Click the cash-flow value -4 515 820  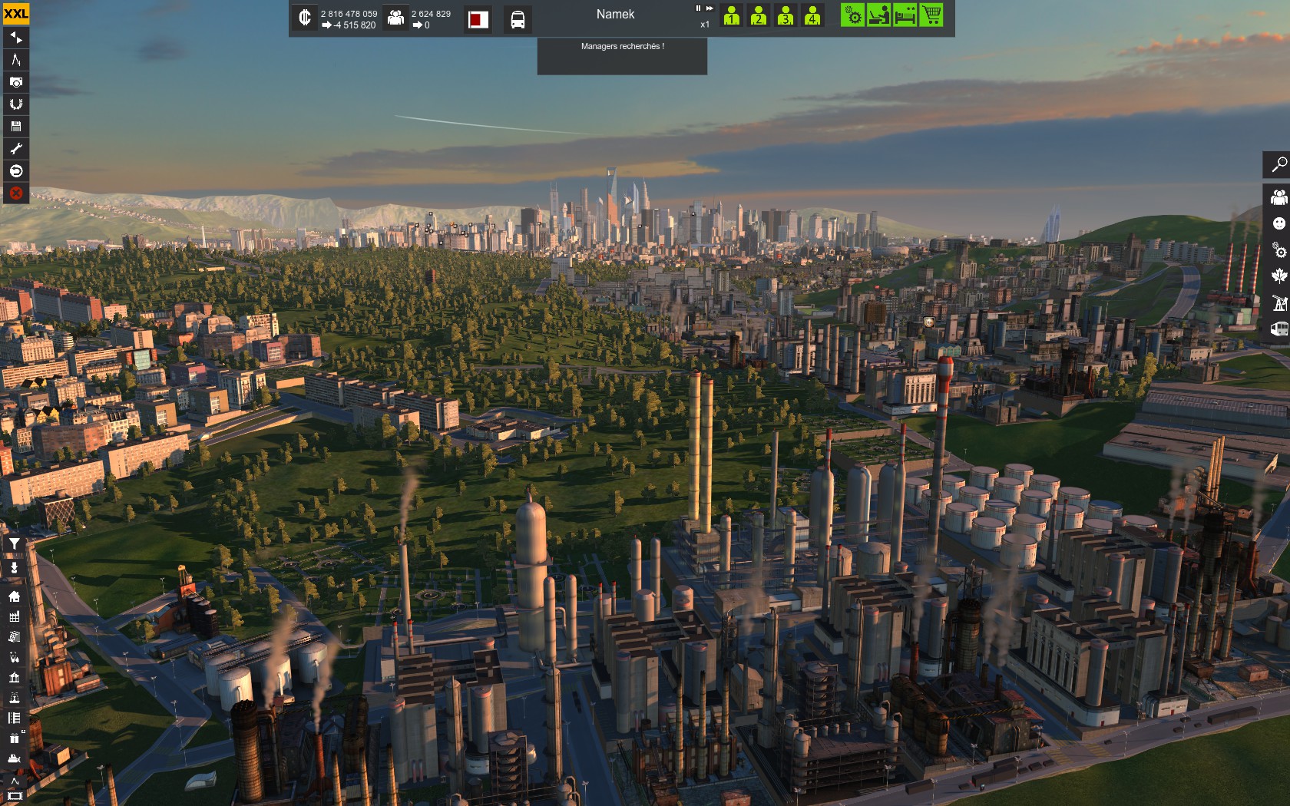coord(355,25)
